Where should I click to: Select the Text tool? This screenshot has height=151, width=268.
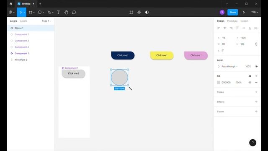[x=58, y=12]
